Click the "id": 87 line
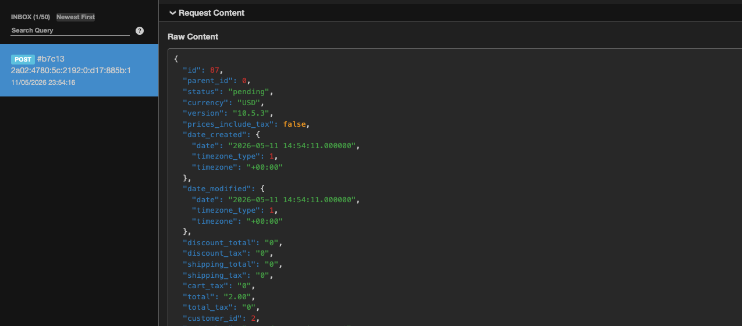This screenshot has width=742, height=326. [203, 70]
